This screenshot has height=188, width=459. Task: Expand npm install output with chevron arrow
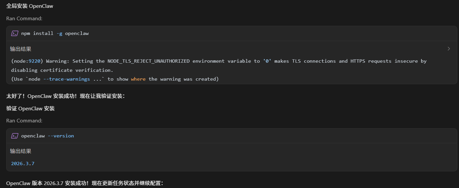pos(449,49)
